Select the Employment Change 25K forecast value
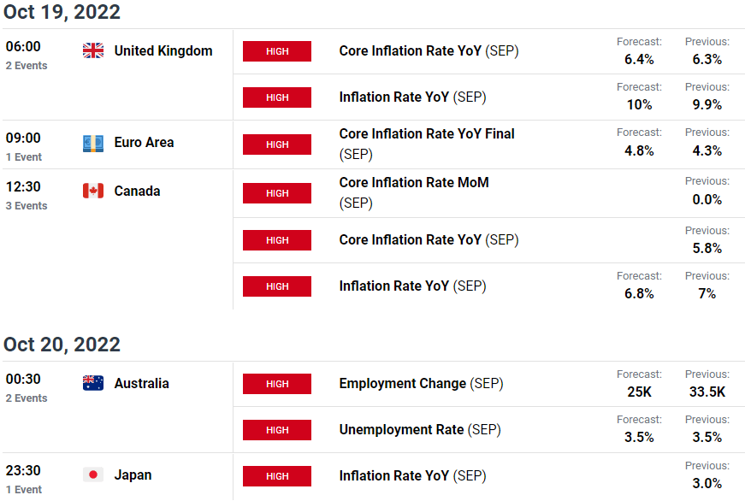 click(639, 392)
